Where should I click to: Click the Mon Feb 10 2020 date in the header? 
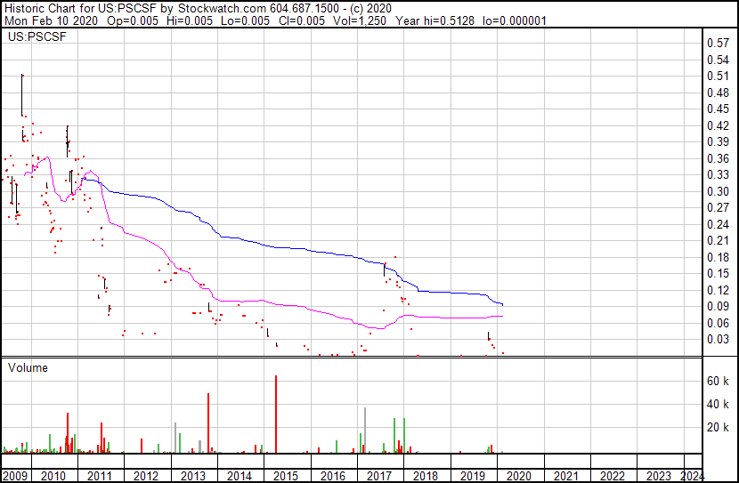51,20
